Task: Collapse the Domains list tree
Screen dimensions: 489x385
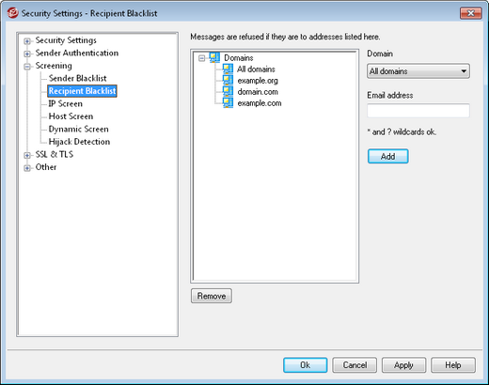Action: (x=202, y=58)
